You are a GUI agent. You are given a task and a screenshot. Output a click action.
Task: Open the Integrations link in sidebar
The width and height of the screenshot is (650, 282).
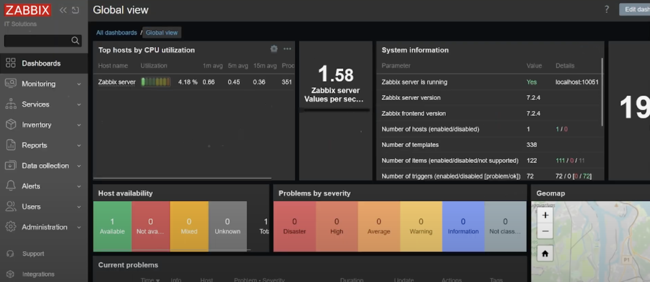click(x=38, y=274)
